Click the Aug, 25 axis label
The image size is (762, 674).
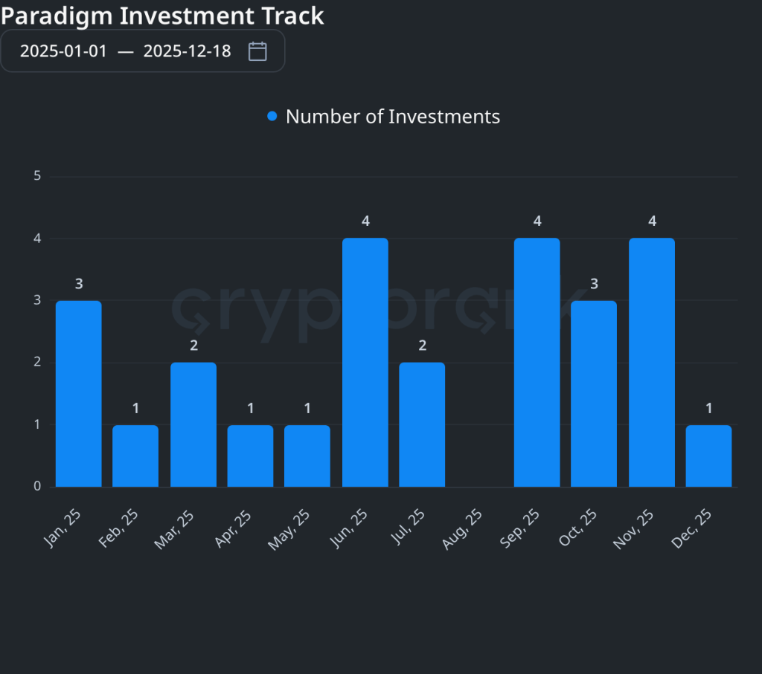(x=464, y=528)
